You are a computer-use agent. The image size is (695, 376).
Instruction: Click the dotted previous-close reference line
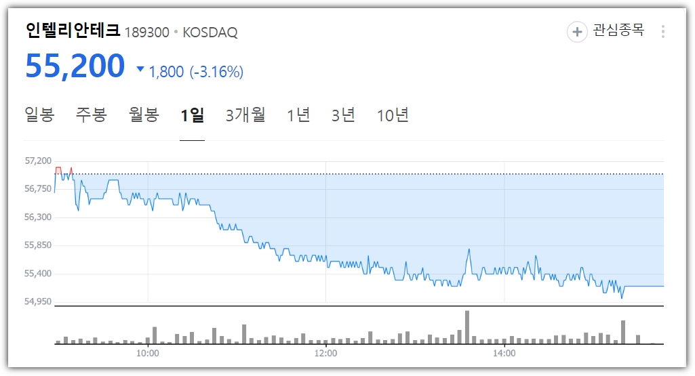pyautogui.click(x=359, y=174)
